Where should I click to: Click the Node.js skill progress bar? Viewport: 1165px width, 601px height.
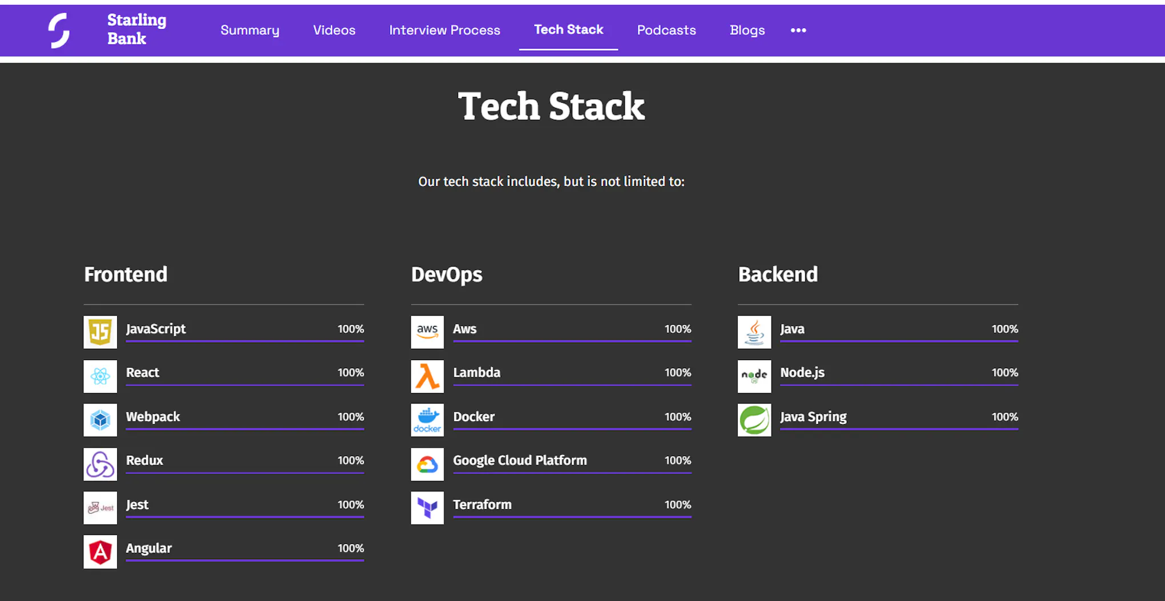pyautogui.click(x=899, y=385)
